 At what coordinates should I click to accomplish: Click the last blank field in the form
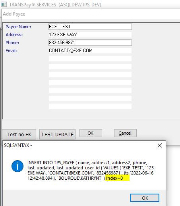[x=90, y=106]
